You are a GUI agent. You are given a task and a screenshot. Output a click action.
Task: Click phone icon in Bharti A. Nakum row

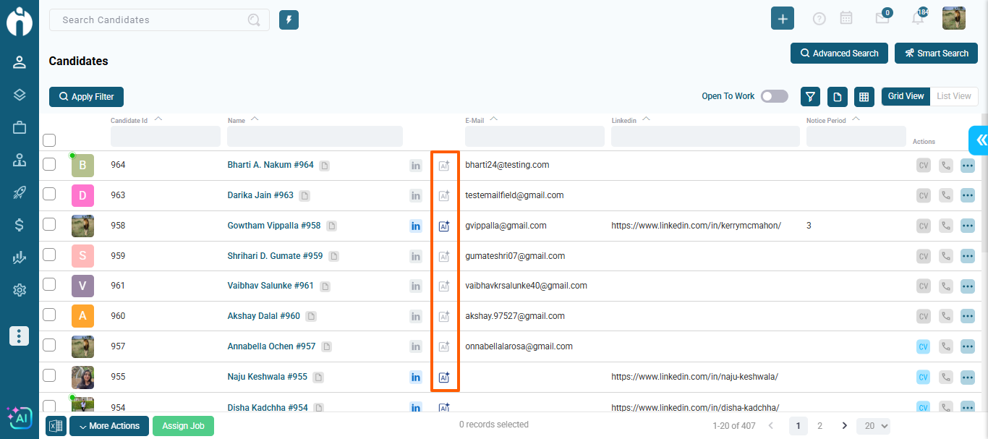point(945,166)
